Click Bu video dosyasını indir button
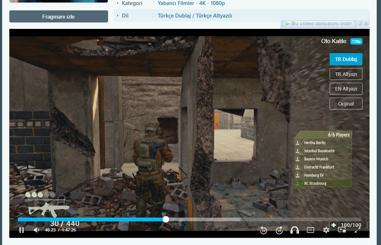Screen dimensions: 381x245 (x=319, y=24)
